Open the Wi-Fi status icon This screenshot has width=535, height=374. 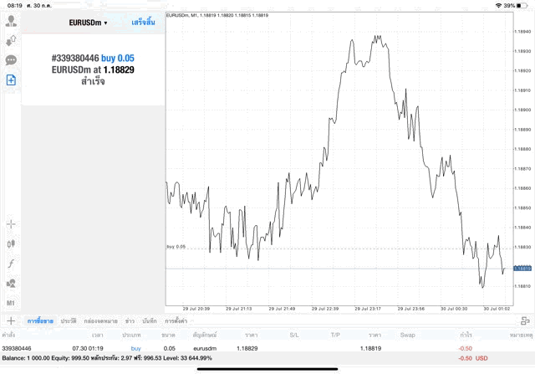click(498, 6)
